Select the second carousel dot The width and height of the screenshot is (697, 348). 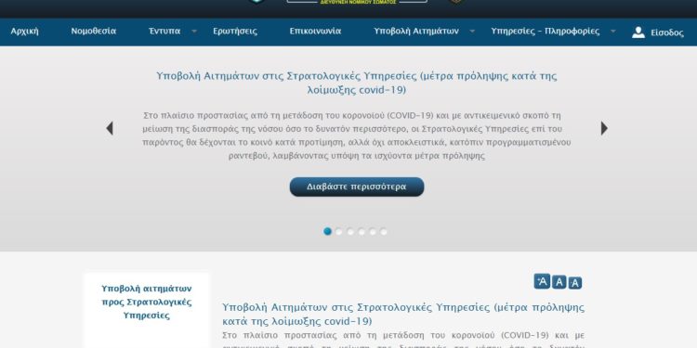coord(338,231)
